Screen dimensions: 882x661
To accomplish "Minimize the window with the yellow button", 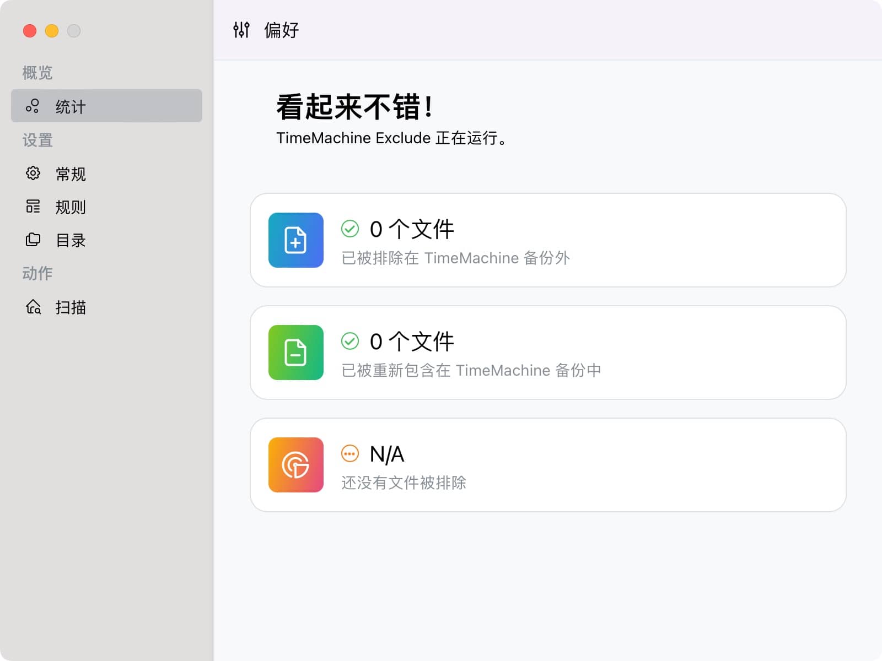I will click(x=52, y=31).
